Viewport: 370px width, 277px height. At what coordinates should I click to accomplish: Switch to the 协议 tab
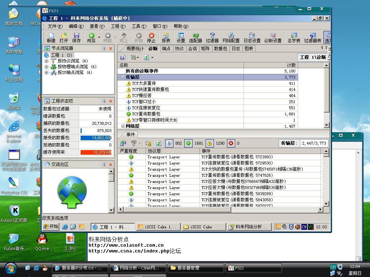point(179,48)
